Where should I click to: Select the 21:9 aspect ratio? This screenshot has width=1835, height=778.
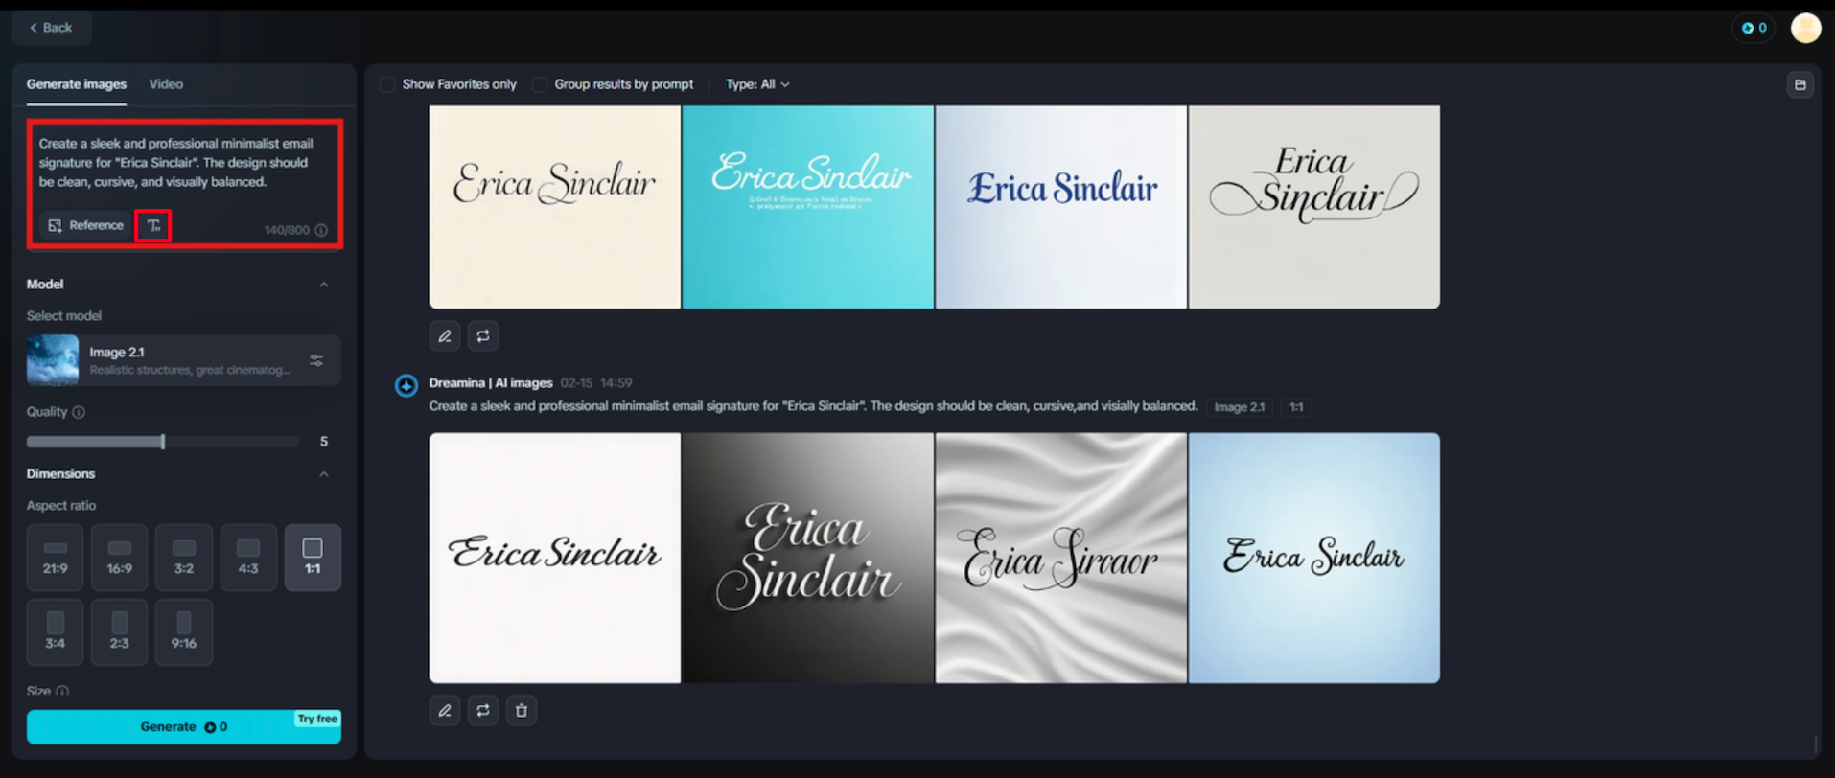(x=56, y=558)
